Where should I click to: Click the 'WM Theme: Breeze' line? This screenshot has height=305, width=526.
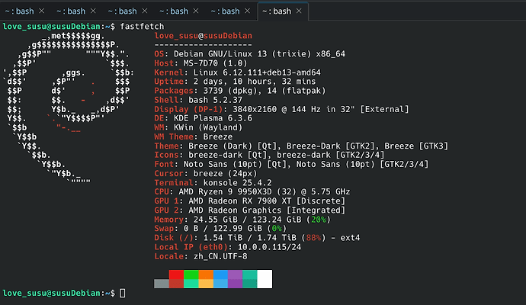(x=194, y=137)
